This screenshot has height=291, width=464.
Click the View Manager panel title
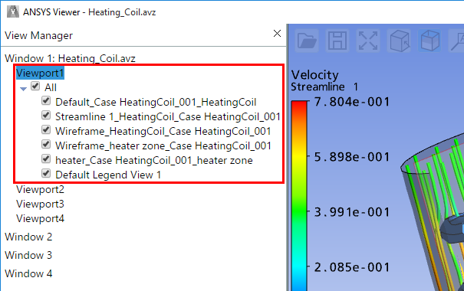coord(39,35)
